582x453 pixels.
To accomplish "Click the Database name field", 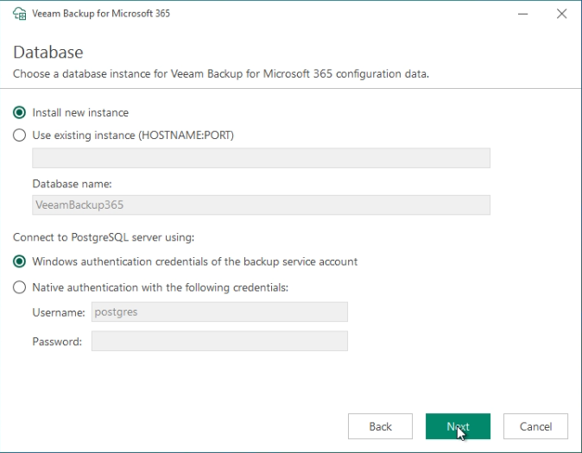I will pos(261,204).
